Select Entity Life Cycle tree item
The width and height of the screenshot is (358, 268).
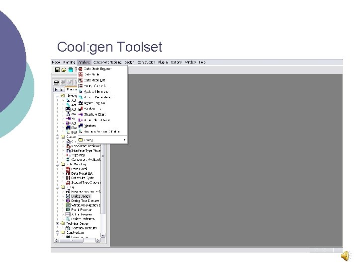83,178
